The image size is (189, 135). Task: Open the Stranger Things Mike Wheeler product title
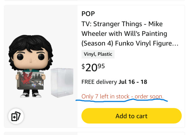tap(130, 34)
